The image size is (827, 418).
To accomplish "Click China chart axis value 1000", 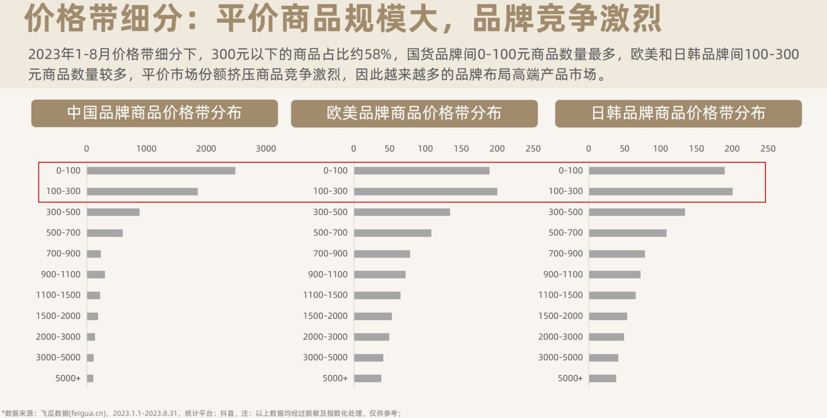I will (x=146, y=149).
